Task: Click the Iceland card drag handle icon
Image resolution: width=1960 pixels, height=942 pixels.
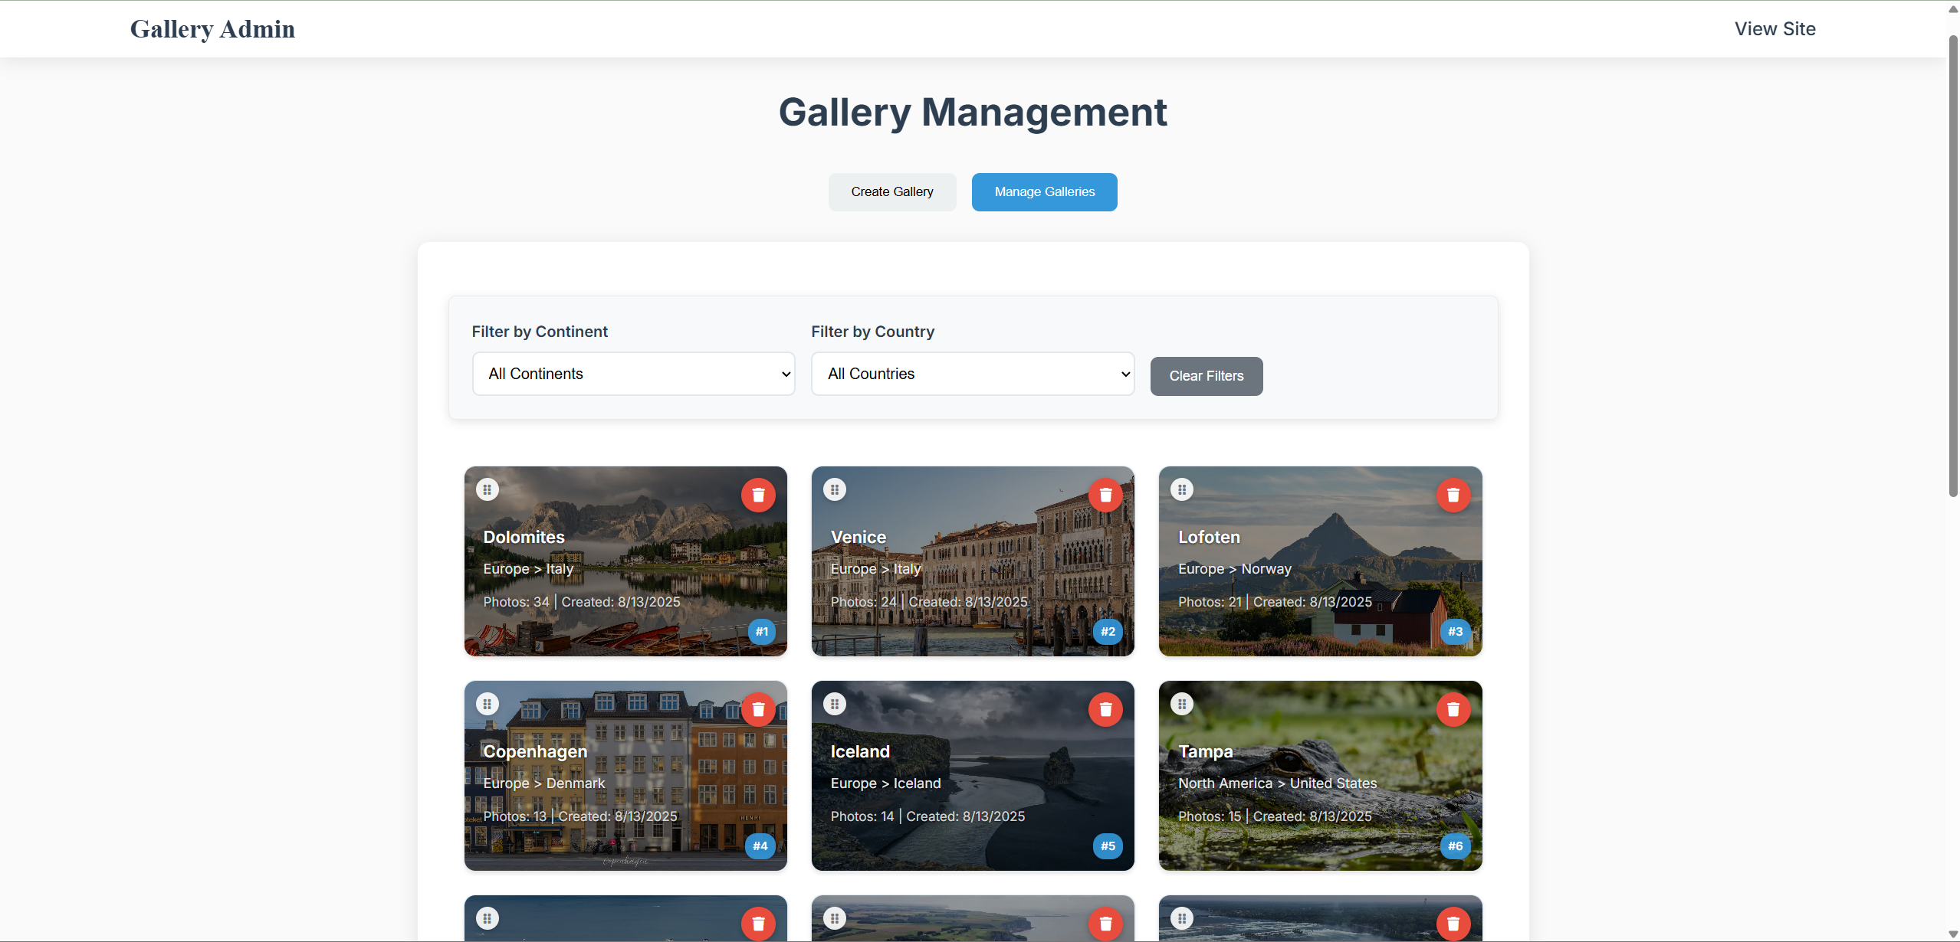Action: (x=834, y=704)
